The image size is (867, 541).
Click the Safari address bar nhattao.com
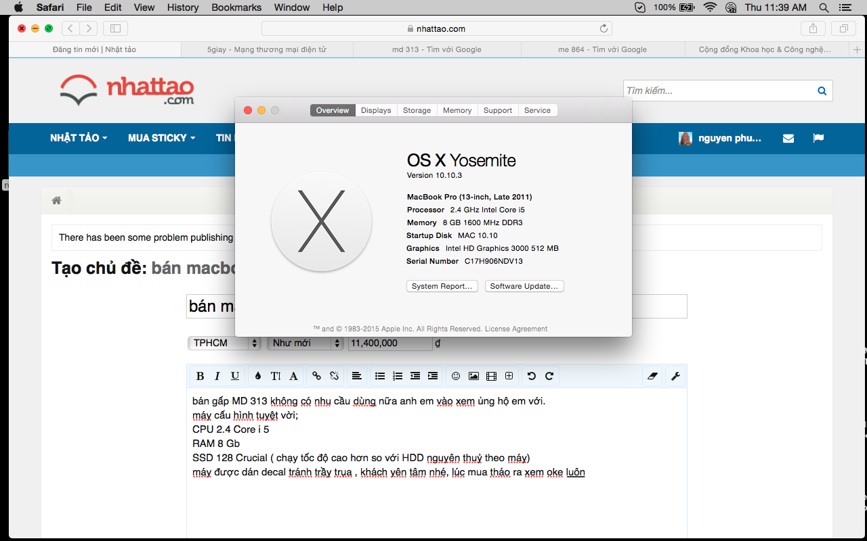(437, 28)
